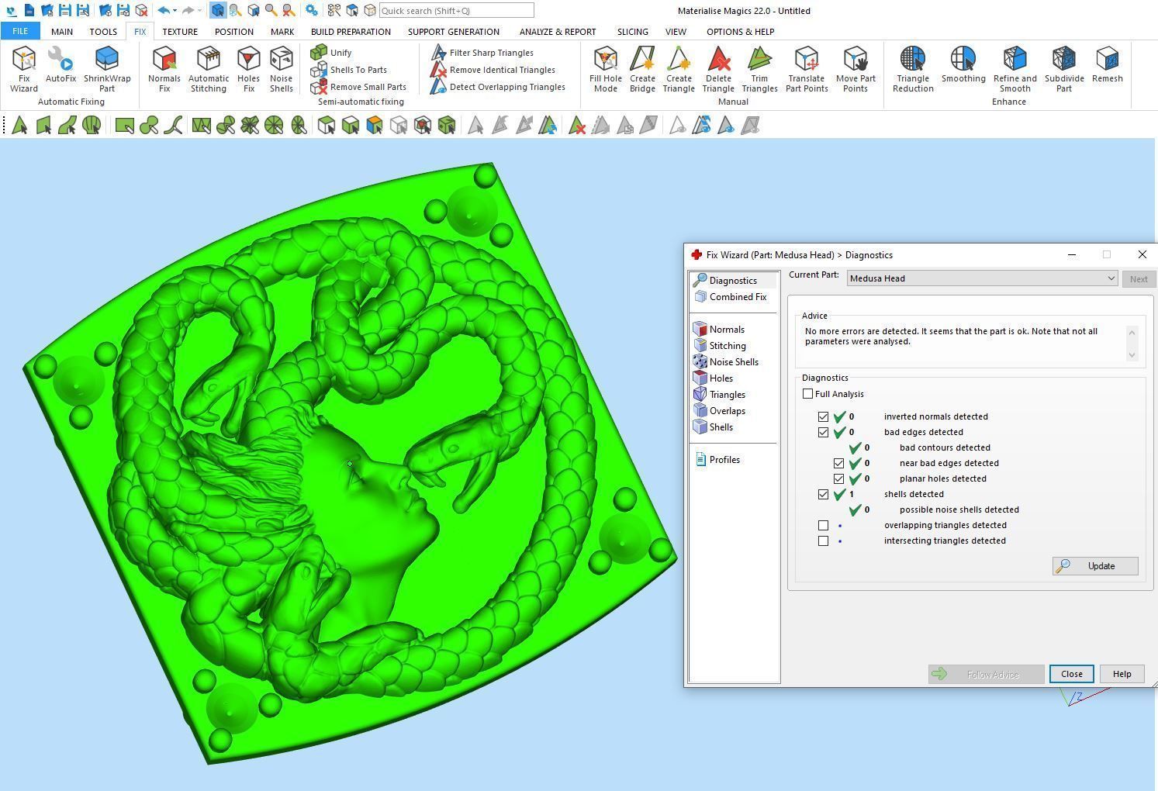The width and height of the screenshot is (1158, 791).
Task: Select the Create Triangle tool
Action: click(679, 70)
